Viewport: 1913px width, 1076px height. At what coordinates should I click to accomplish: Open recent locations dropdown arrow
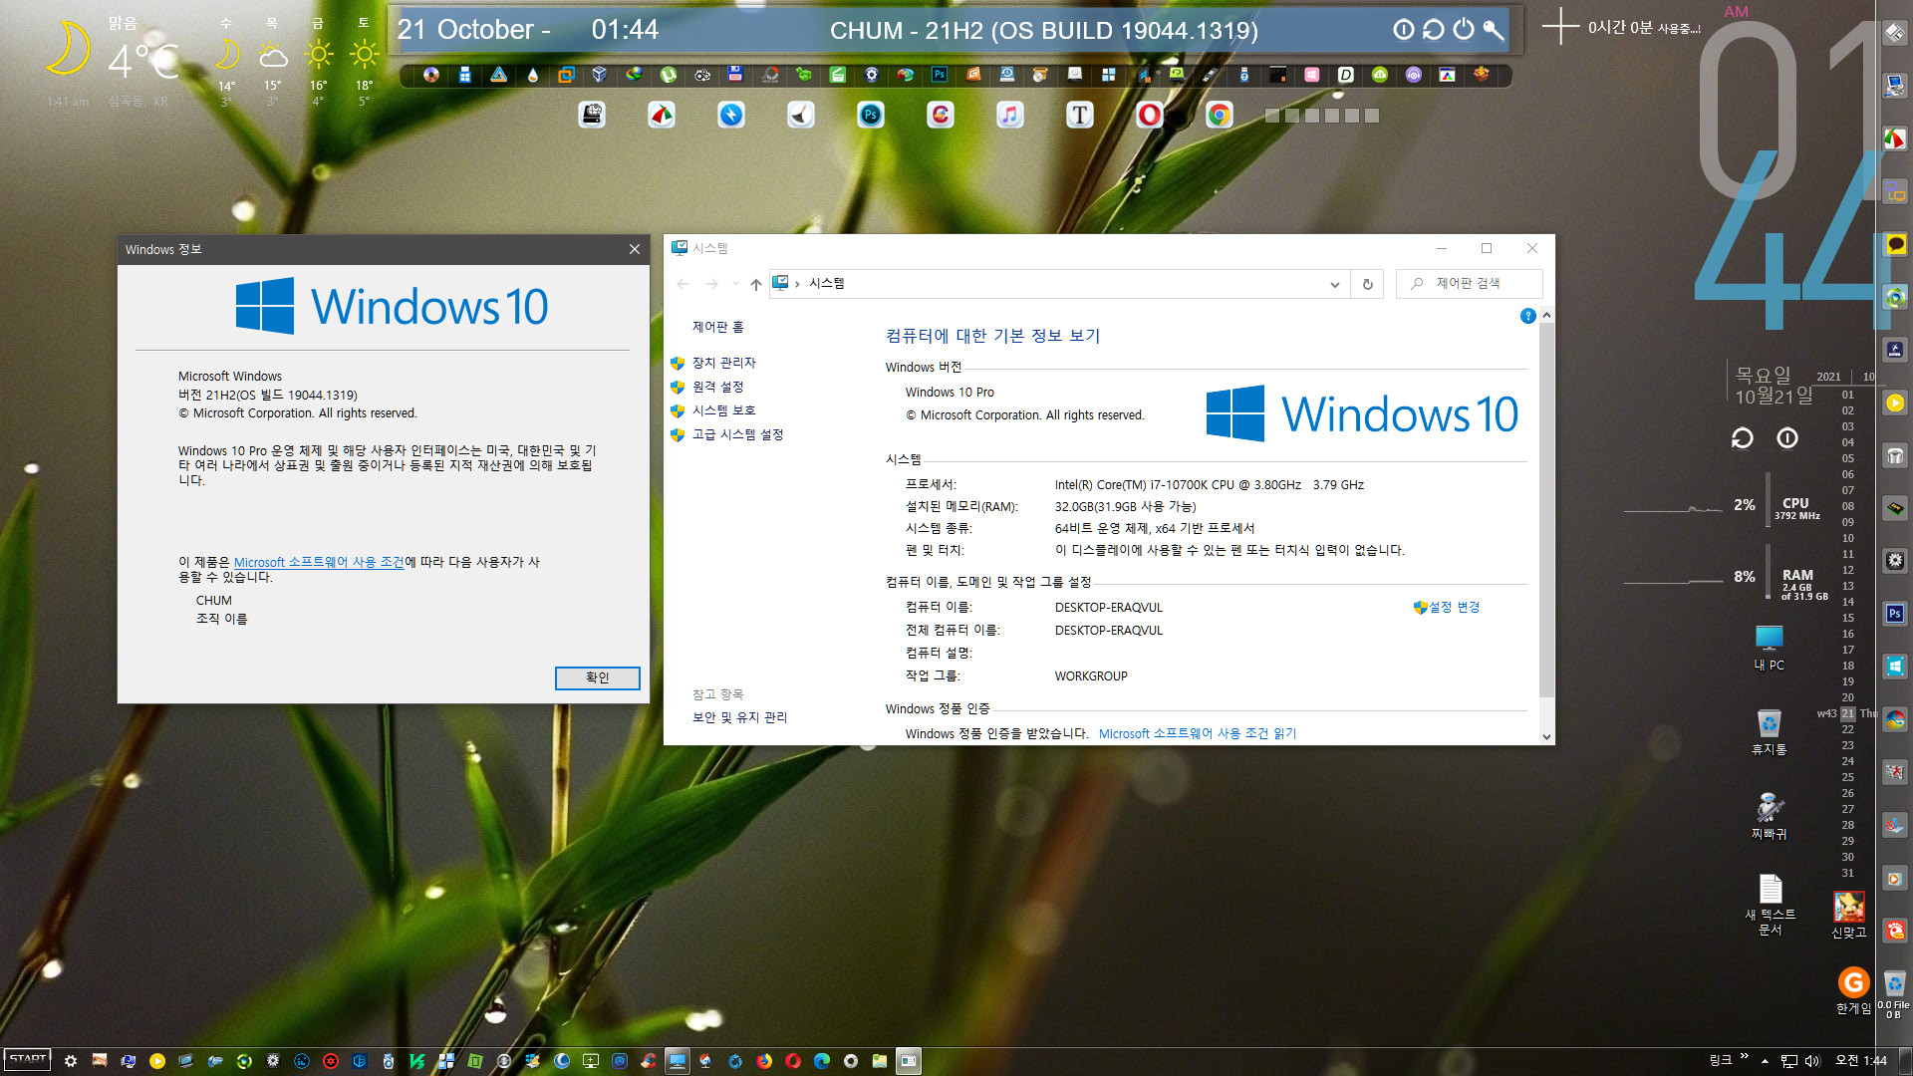pos(735,284)
